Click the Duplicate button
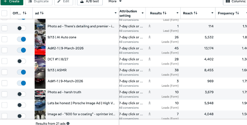Screen dimensions: 247x125 coord(39,1)
